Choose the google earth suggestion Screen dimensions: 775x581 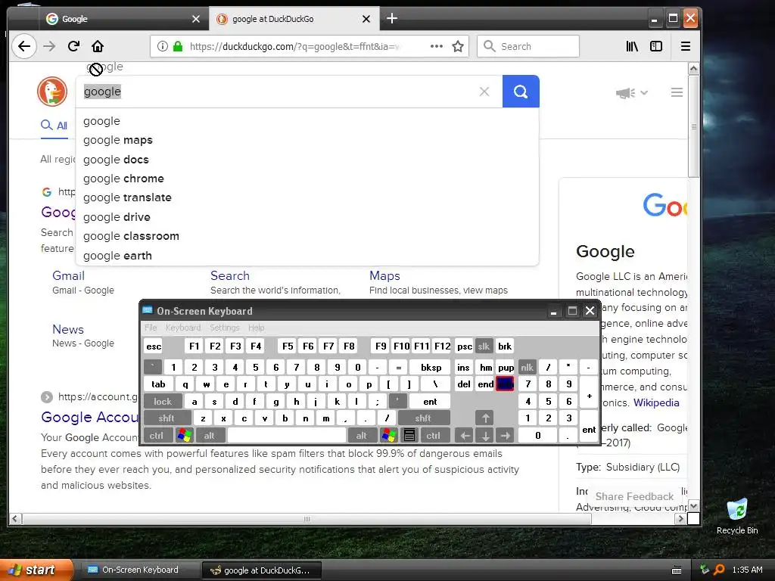pyautogui.click(x=307, y=256)
